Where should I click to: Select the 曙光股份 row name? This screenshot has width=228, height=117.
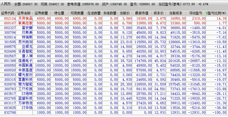[x=25, y=75]
